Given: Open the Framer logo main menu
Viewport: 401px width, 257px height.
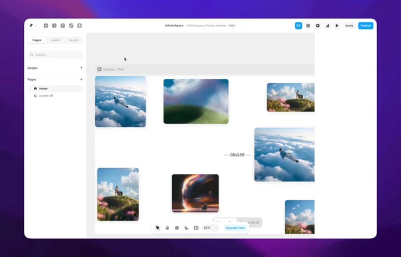Looking at the screenshot, I should (x=33, y=26).
